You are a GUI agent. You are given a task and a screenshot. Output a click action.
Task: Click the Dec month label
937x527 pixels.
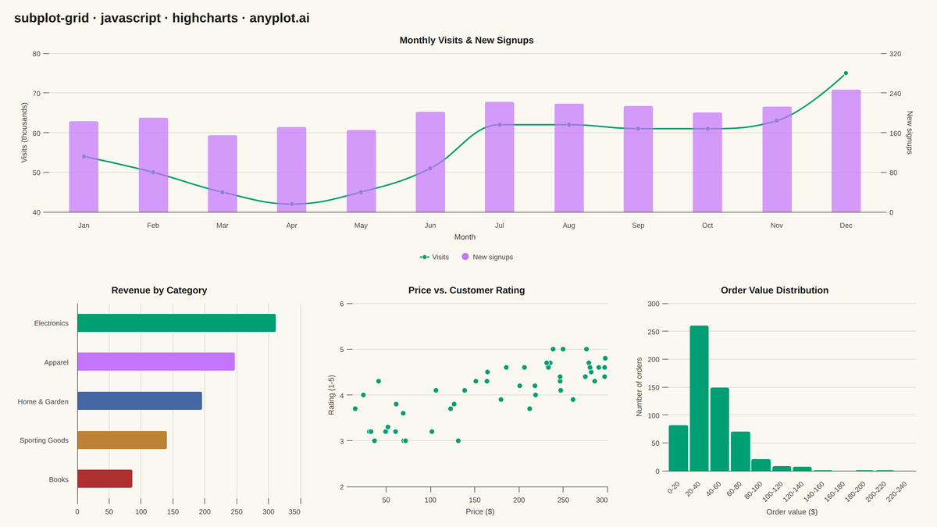coord(846,226)
